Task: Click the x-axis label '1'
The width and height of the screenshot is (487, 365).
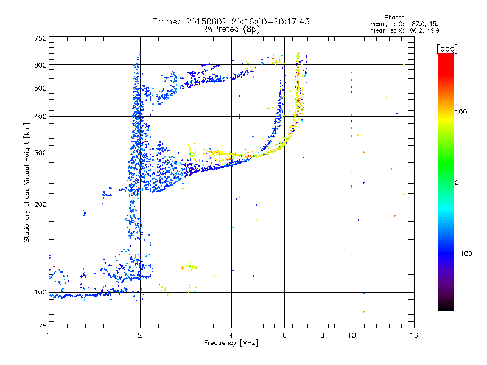Action: coord(49,335)
